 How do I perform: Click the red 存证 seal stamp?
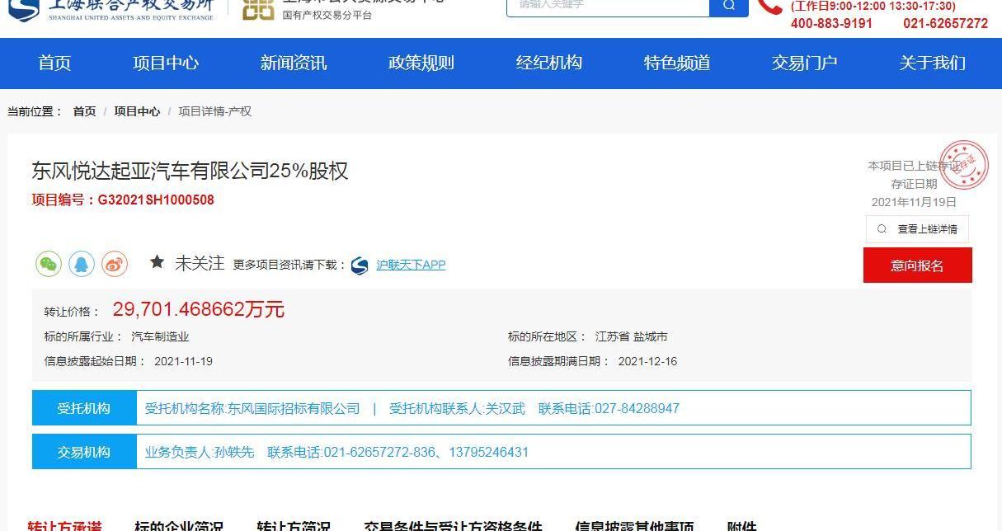(x=963, y=163)
